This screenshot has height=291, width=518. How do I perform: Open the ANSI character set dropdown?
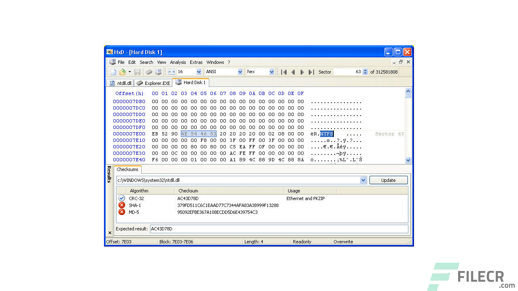point(240,72)
